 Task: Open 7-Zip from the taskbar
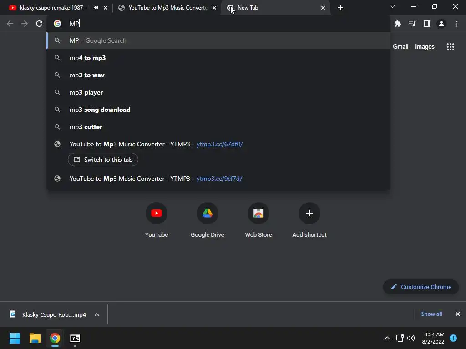(x=75, y=338)
